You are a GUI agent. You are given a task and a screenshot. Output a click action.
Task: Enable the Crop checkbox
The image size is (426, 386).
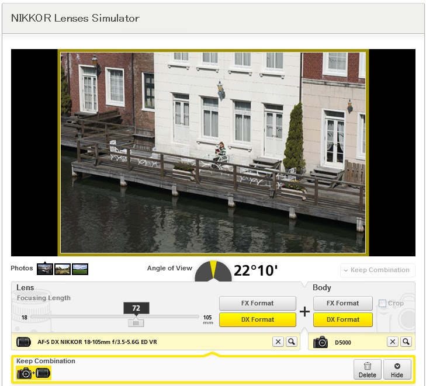coord(382,303)
